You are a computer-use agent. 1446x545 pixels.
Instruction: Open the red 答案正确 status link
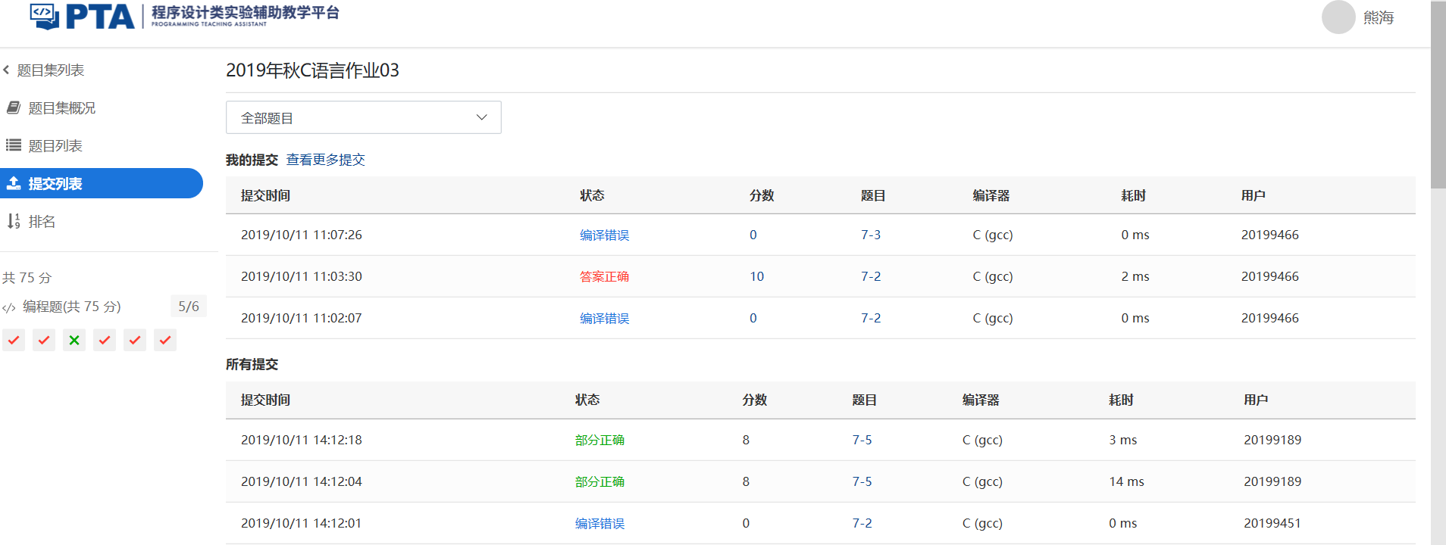tap(604, 276)
